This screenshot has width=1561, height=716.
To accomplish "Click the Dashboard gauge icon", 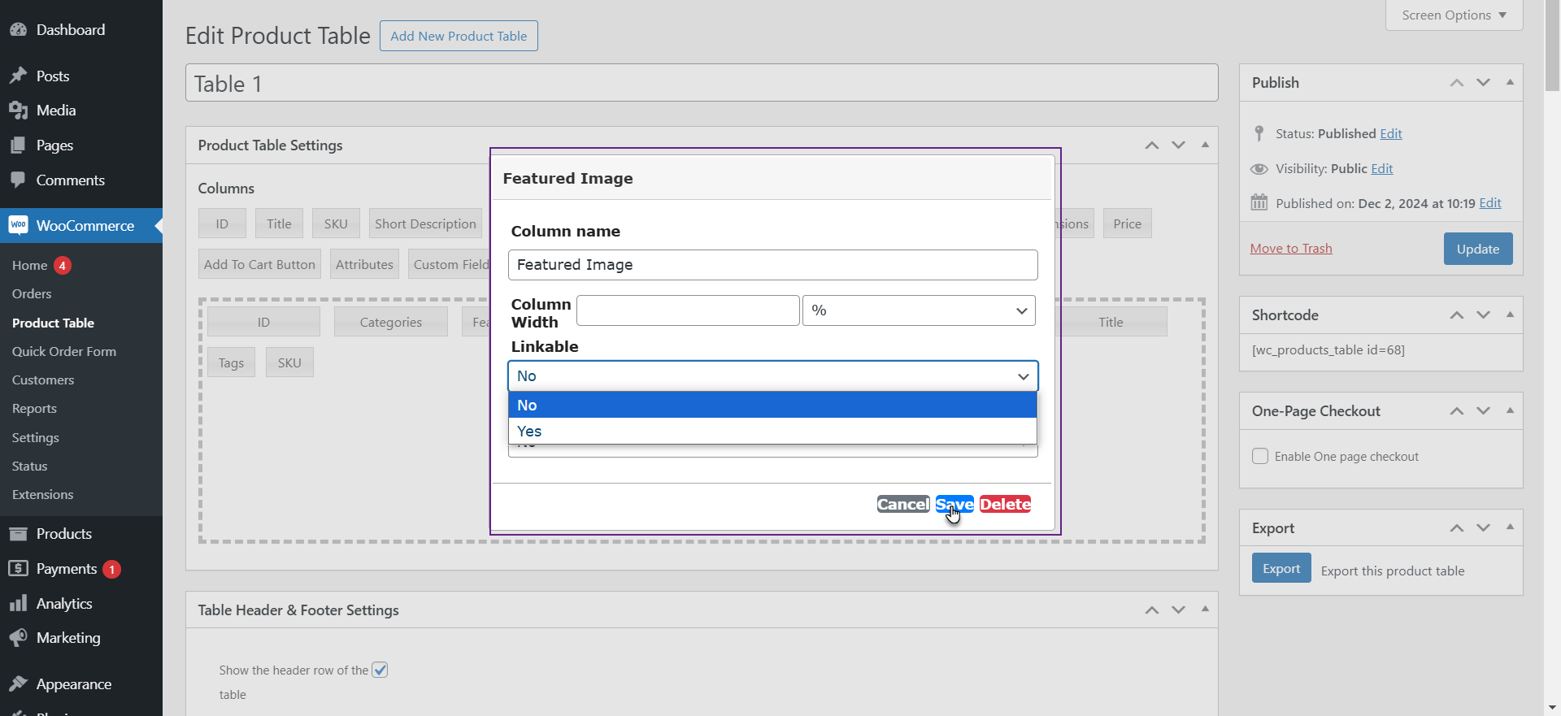I will (18, 30).
